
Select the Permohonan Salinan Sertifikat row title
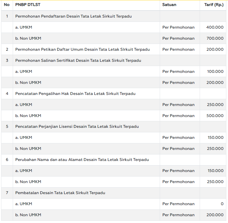78,60
